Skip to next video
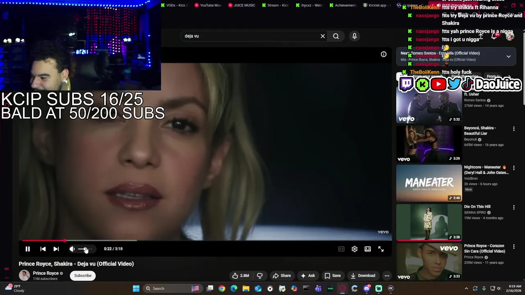The image size is (525, 295). click(x=56, y=249)
